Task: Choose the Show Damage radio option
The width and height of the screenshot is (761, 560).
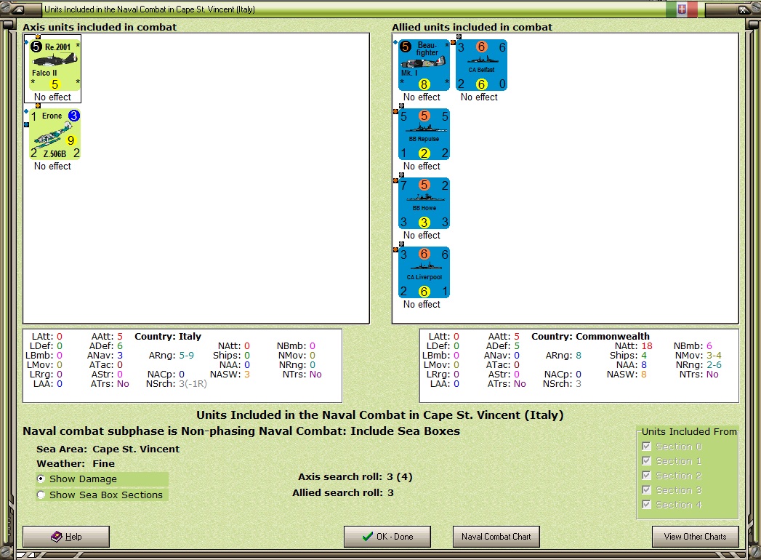Action: (41, 479)
